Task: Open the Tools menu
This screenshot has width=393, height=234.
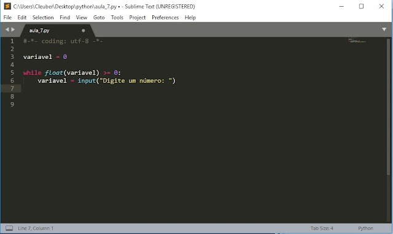Action: click(117, 18)
